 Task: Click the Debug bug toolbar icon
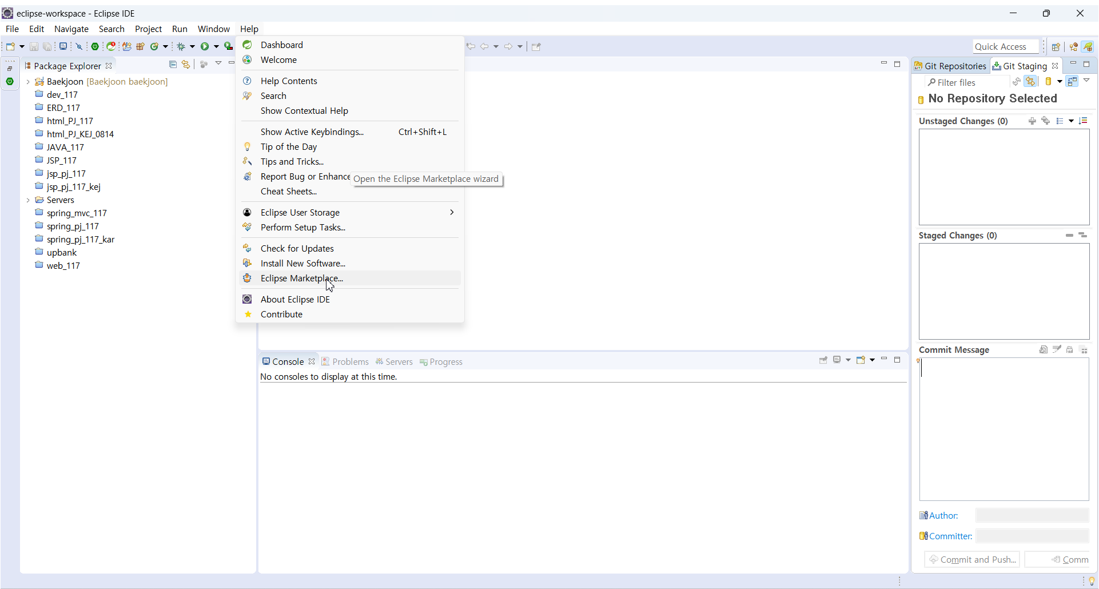point(181,46)
